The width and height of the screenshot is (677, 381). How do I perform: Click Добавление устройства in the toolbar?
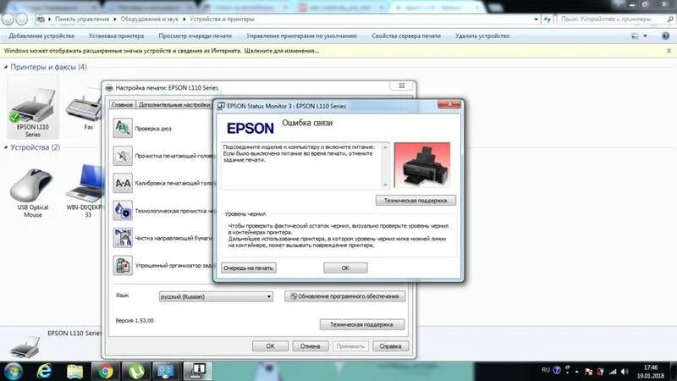pos(41,36)
